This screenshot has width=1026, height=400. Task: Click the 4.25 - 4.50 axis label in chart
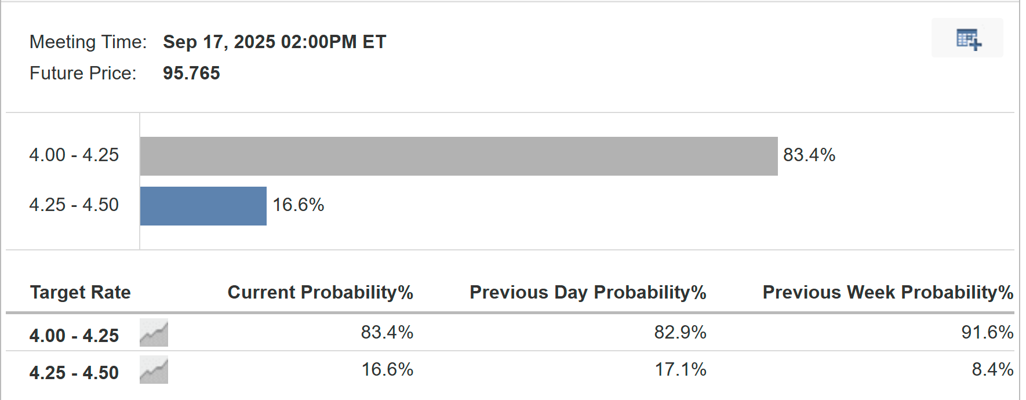pos(74,205)
